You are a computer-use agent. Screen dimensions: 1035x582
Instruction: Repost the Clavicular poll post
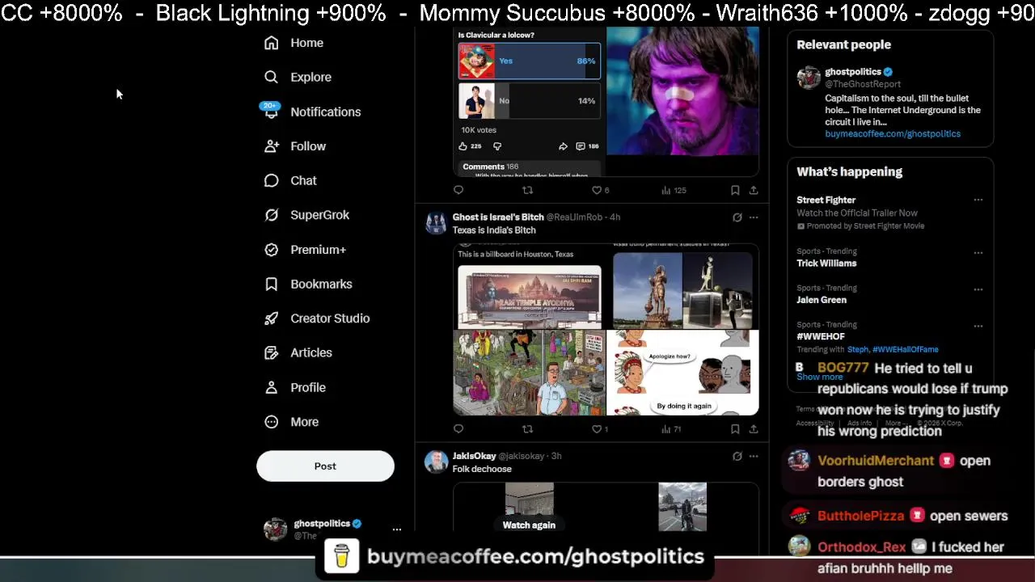coord(527,190)
